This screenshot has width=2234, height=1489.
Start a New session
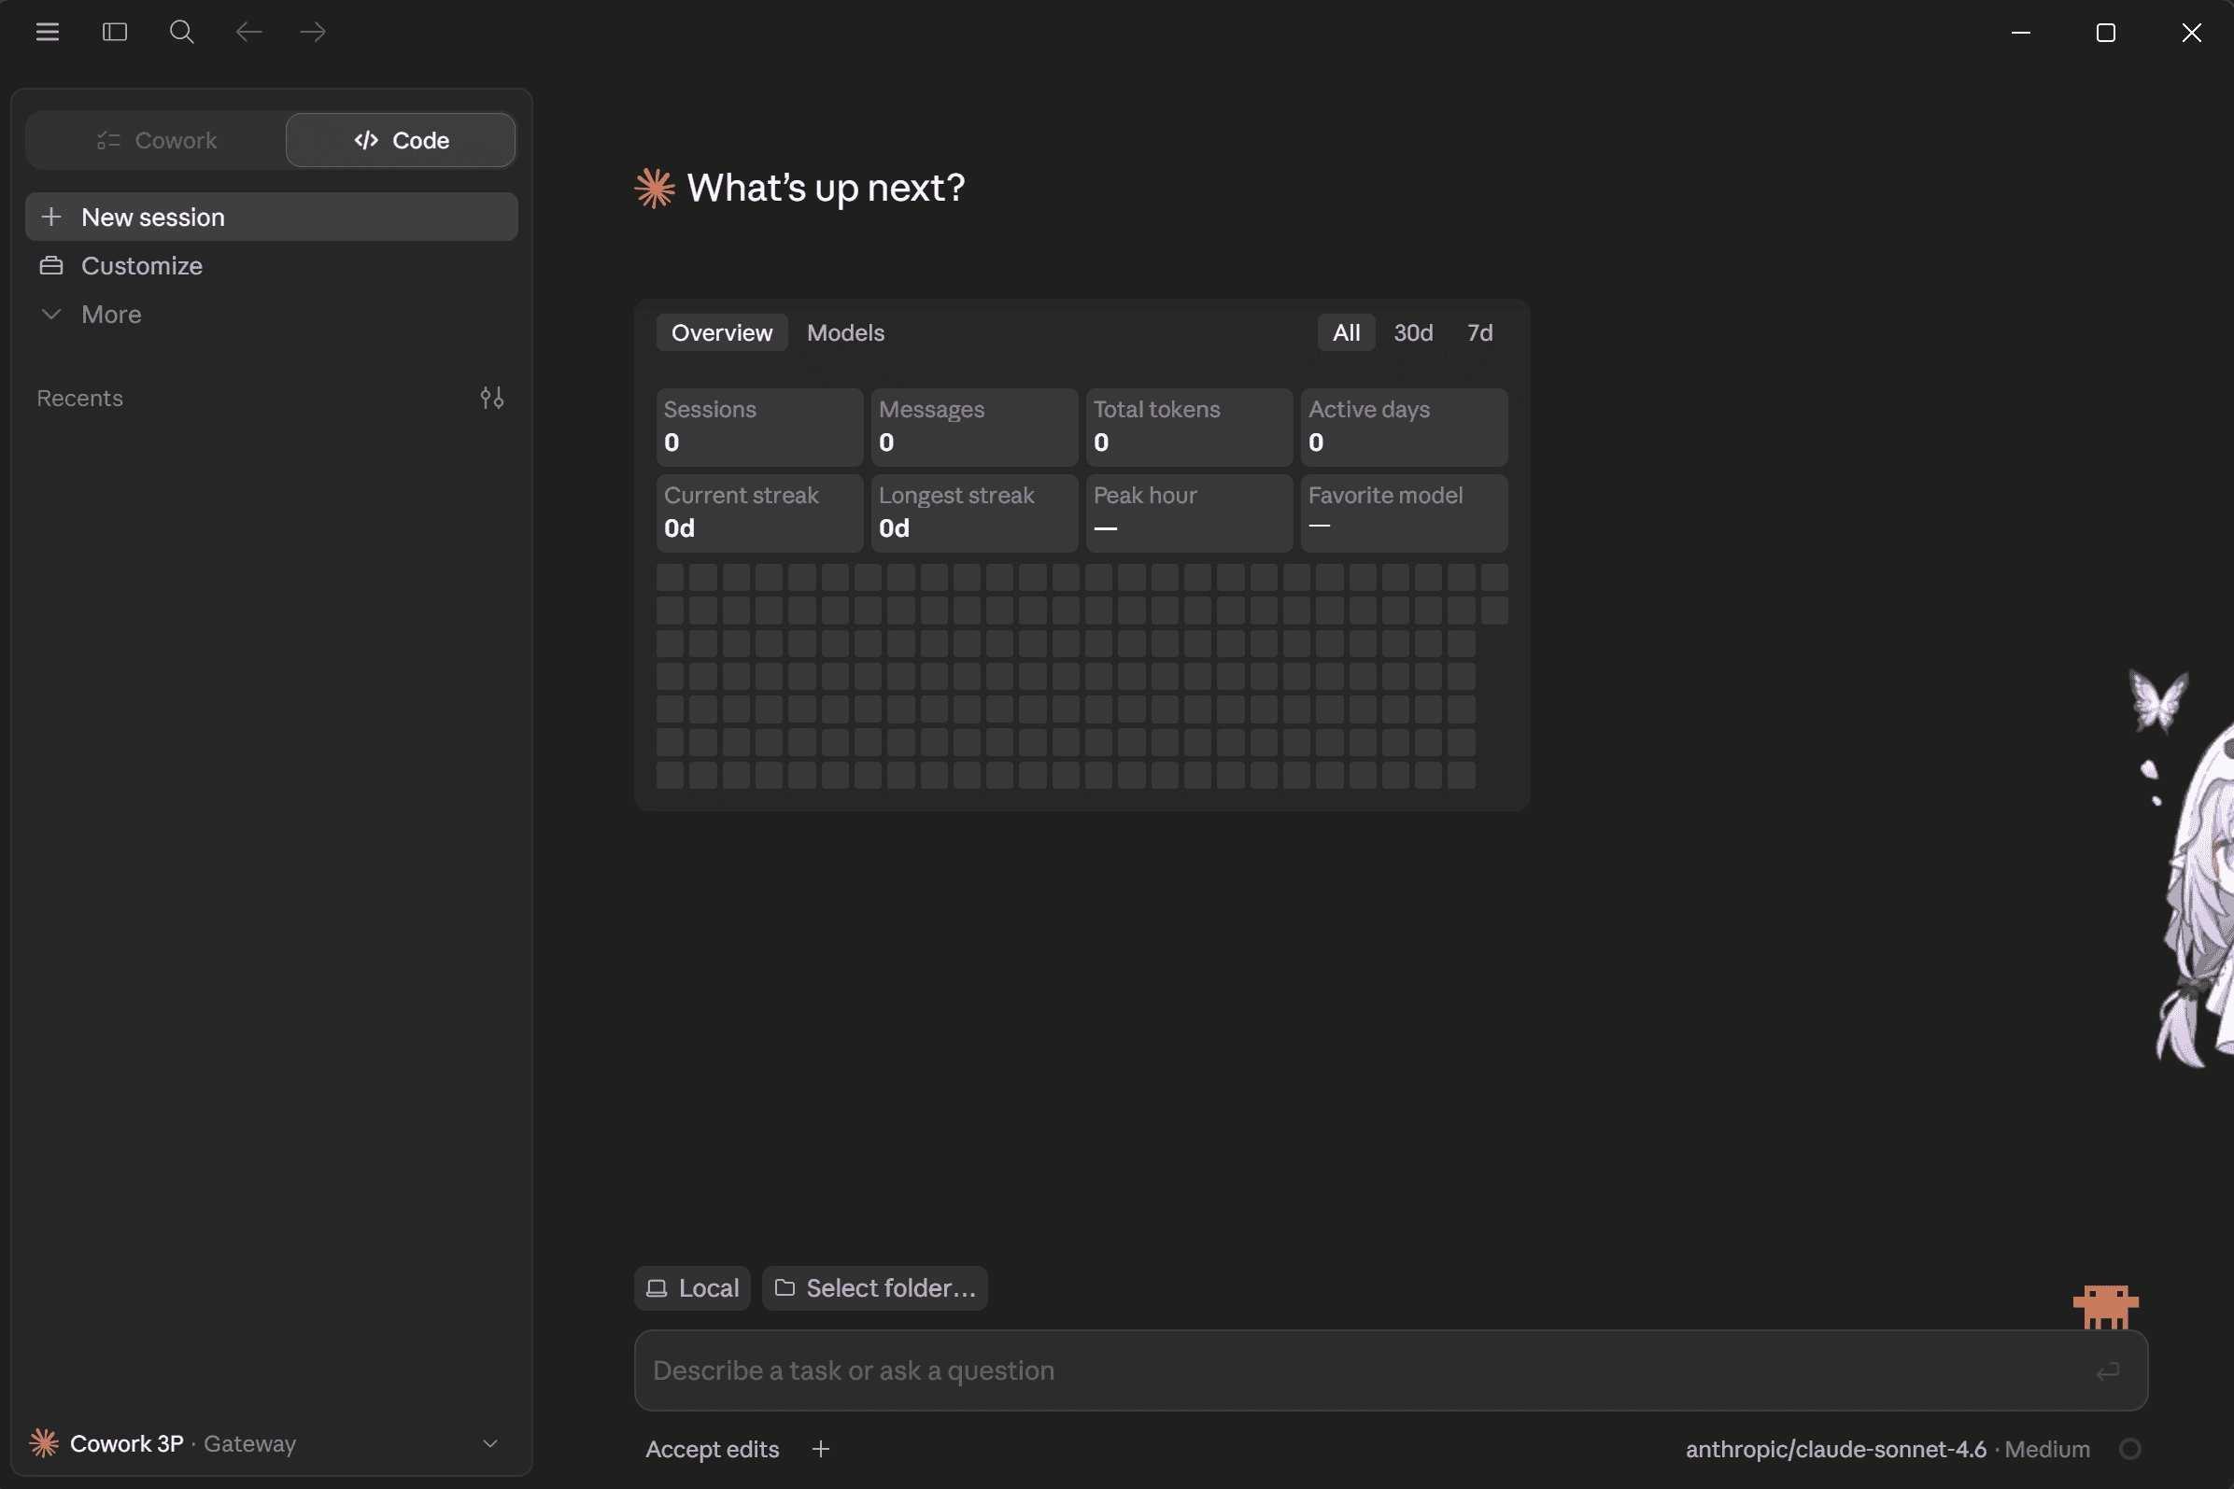pos(272,218)
